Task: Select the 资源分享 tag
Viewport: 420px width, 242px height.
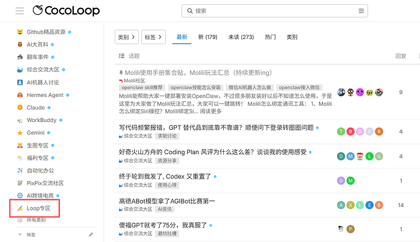Action: (167, 161)
